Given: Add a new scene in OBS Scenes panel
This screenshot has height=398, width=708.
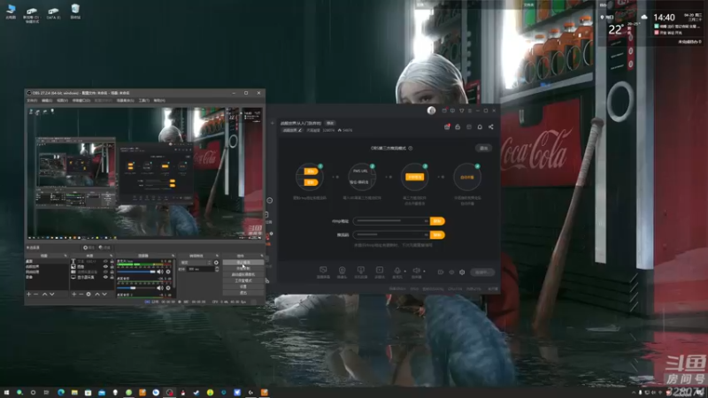Looking at the screenshot, I should [28, 295].
